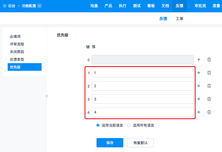Go to the 审批流 menu item
Viewport: 222px width, 152px height.
[200, 6]
